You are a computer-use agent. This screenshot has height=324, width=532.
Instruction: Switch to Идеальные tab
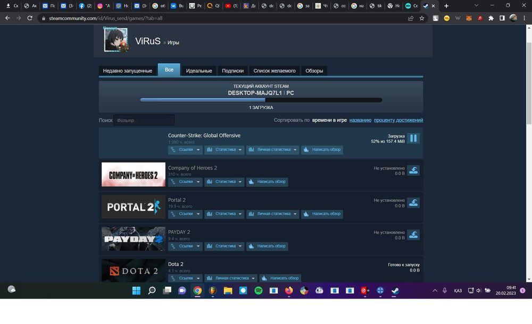199,71
